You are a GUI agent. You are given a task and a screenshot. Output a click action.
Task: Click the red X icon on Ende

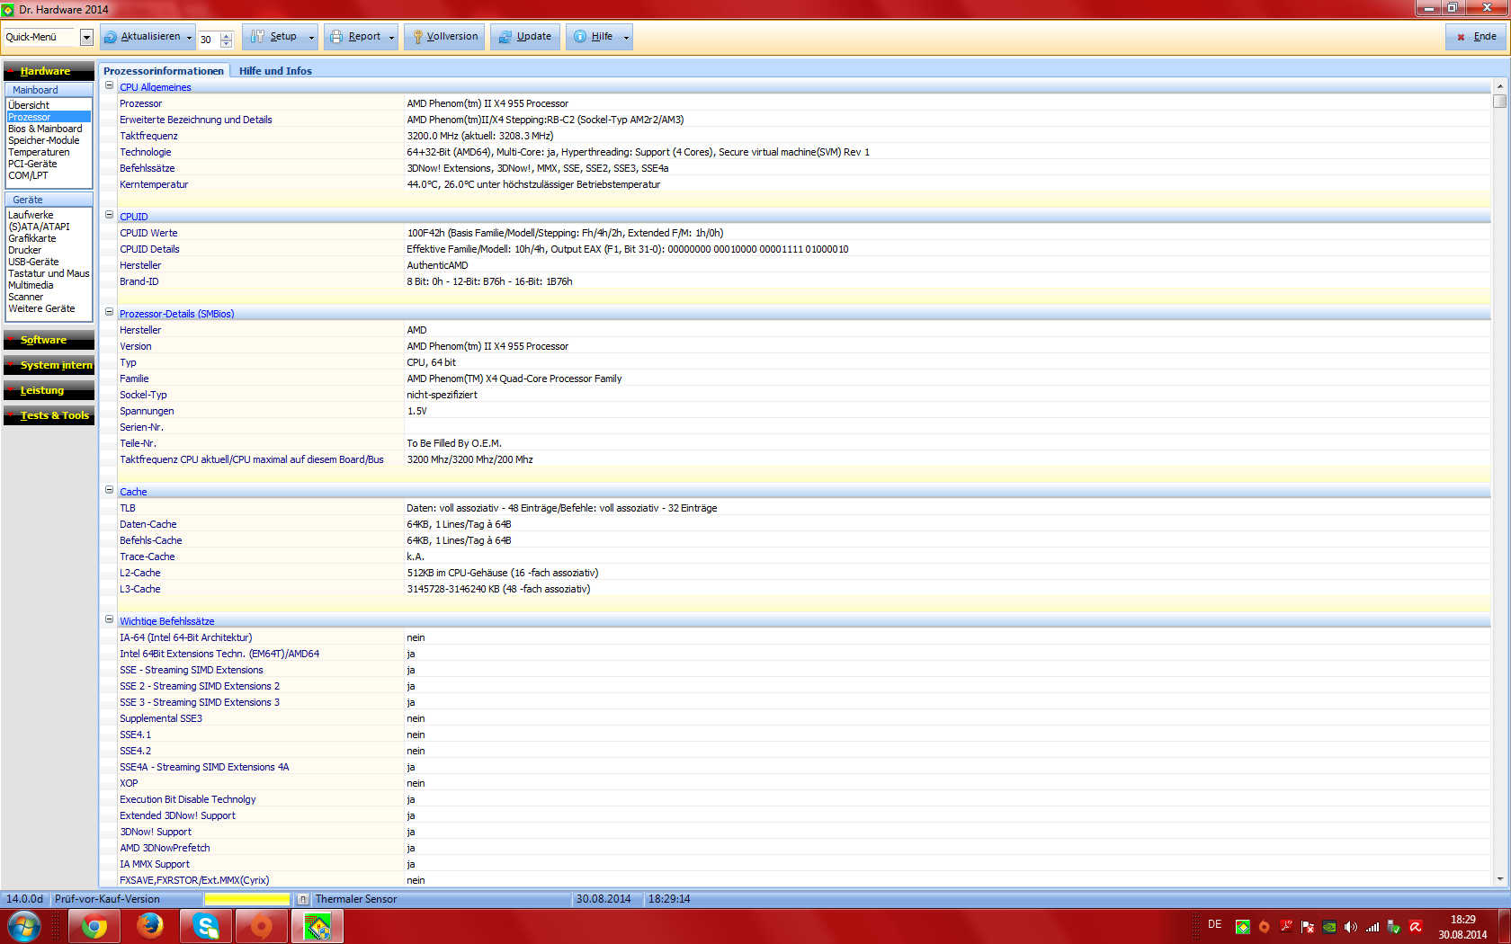tap(1462, 37)
